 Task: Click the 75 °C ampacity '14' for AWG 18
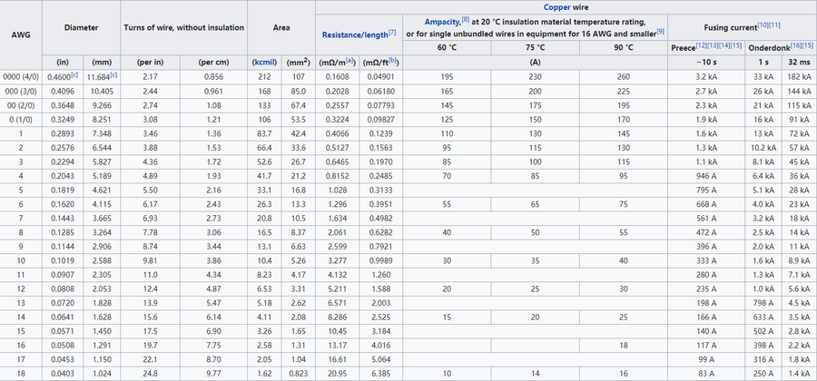coord(535,374)
